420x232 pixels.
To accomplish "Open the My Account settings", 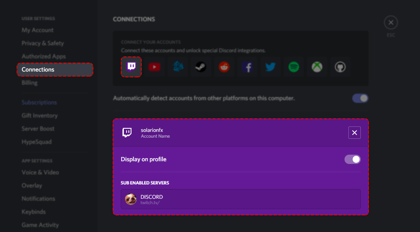I will pos(38,30).
